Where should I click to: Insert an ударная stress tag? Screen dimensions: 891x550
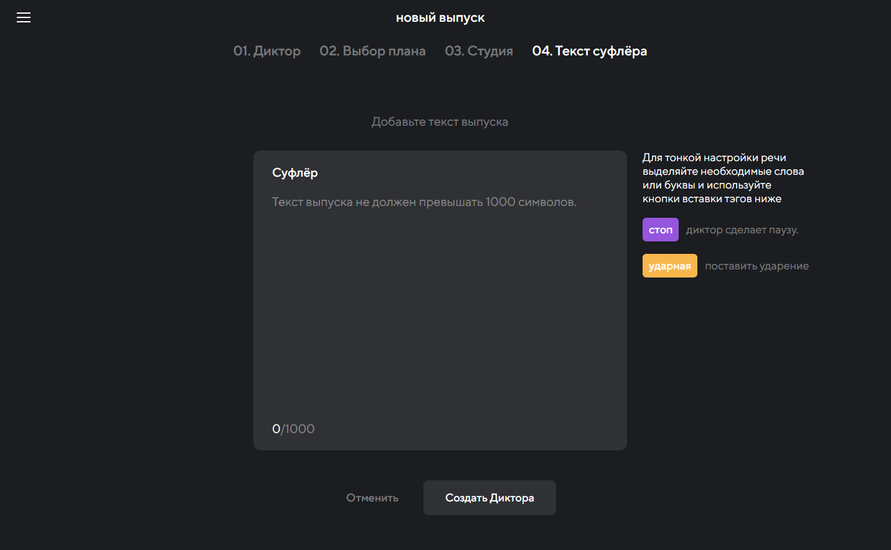[669, 266]
